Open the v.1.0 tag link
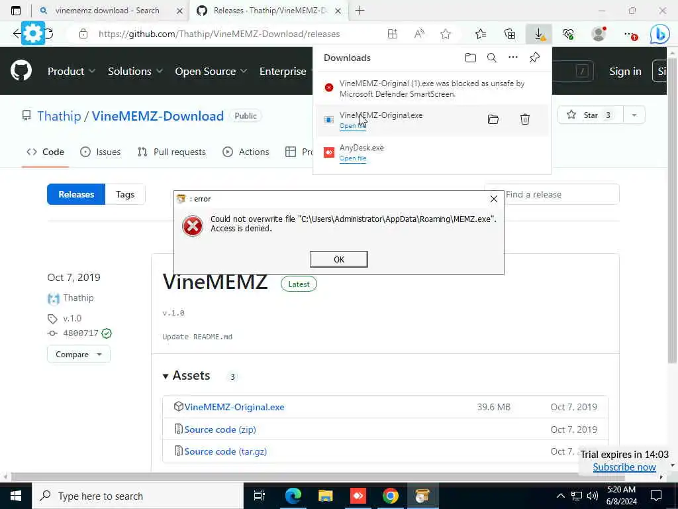The height and width of the screenshot is (509, 678). (72, 319)
